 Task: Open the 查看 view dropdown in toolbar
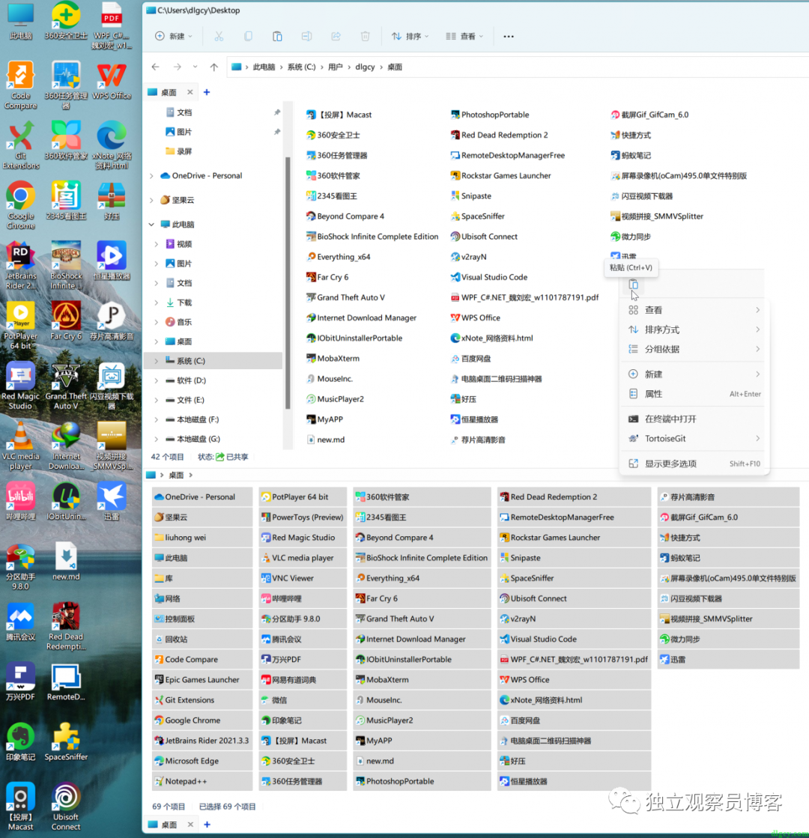tap(464, 37)
